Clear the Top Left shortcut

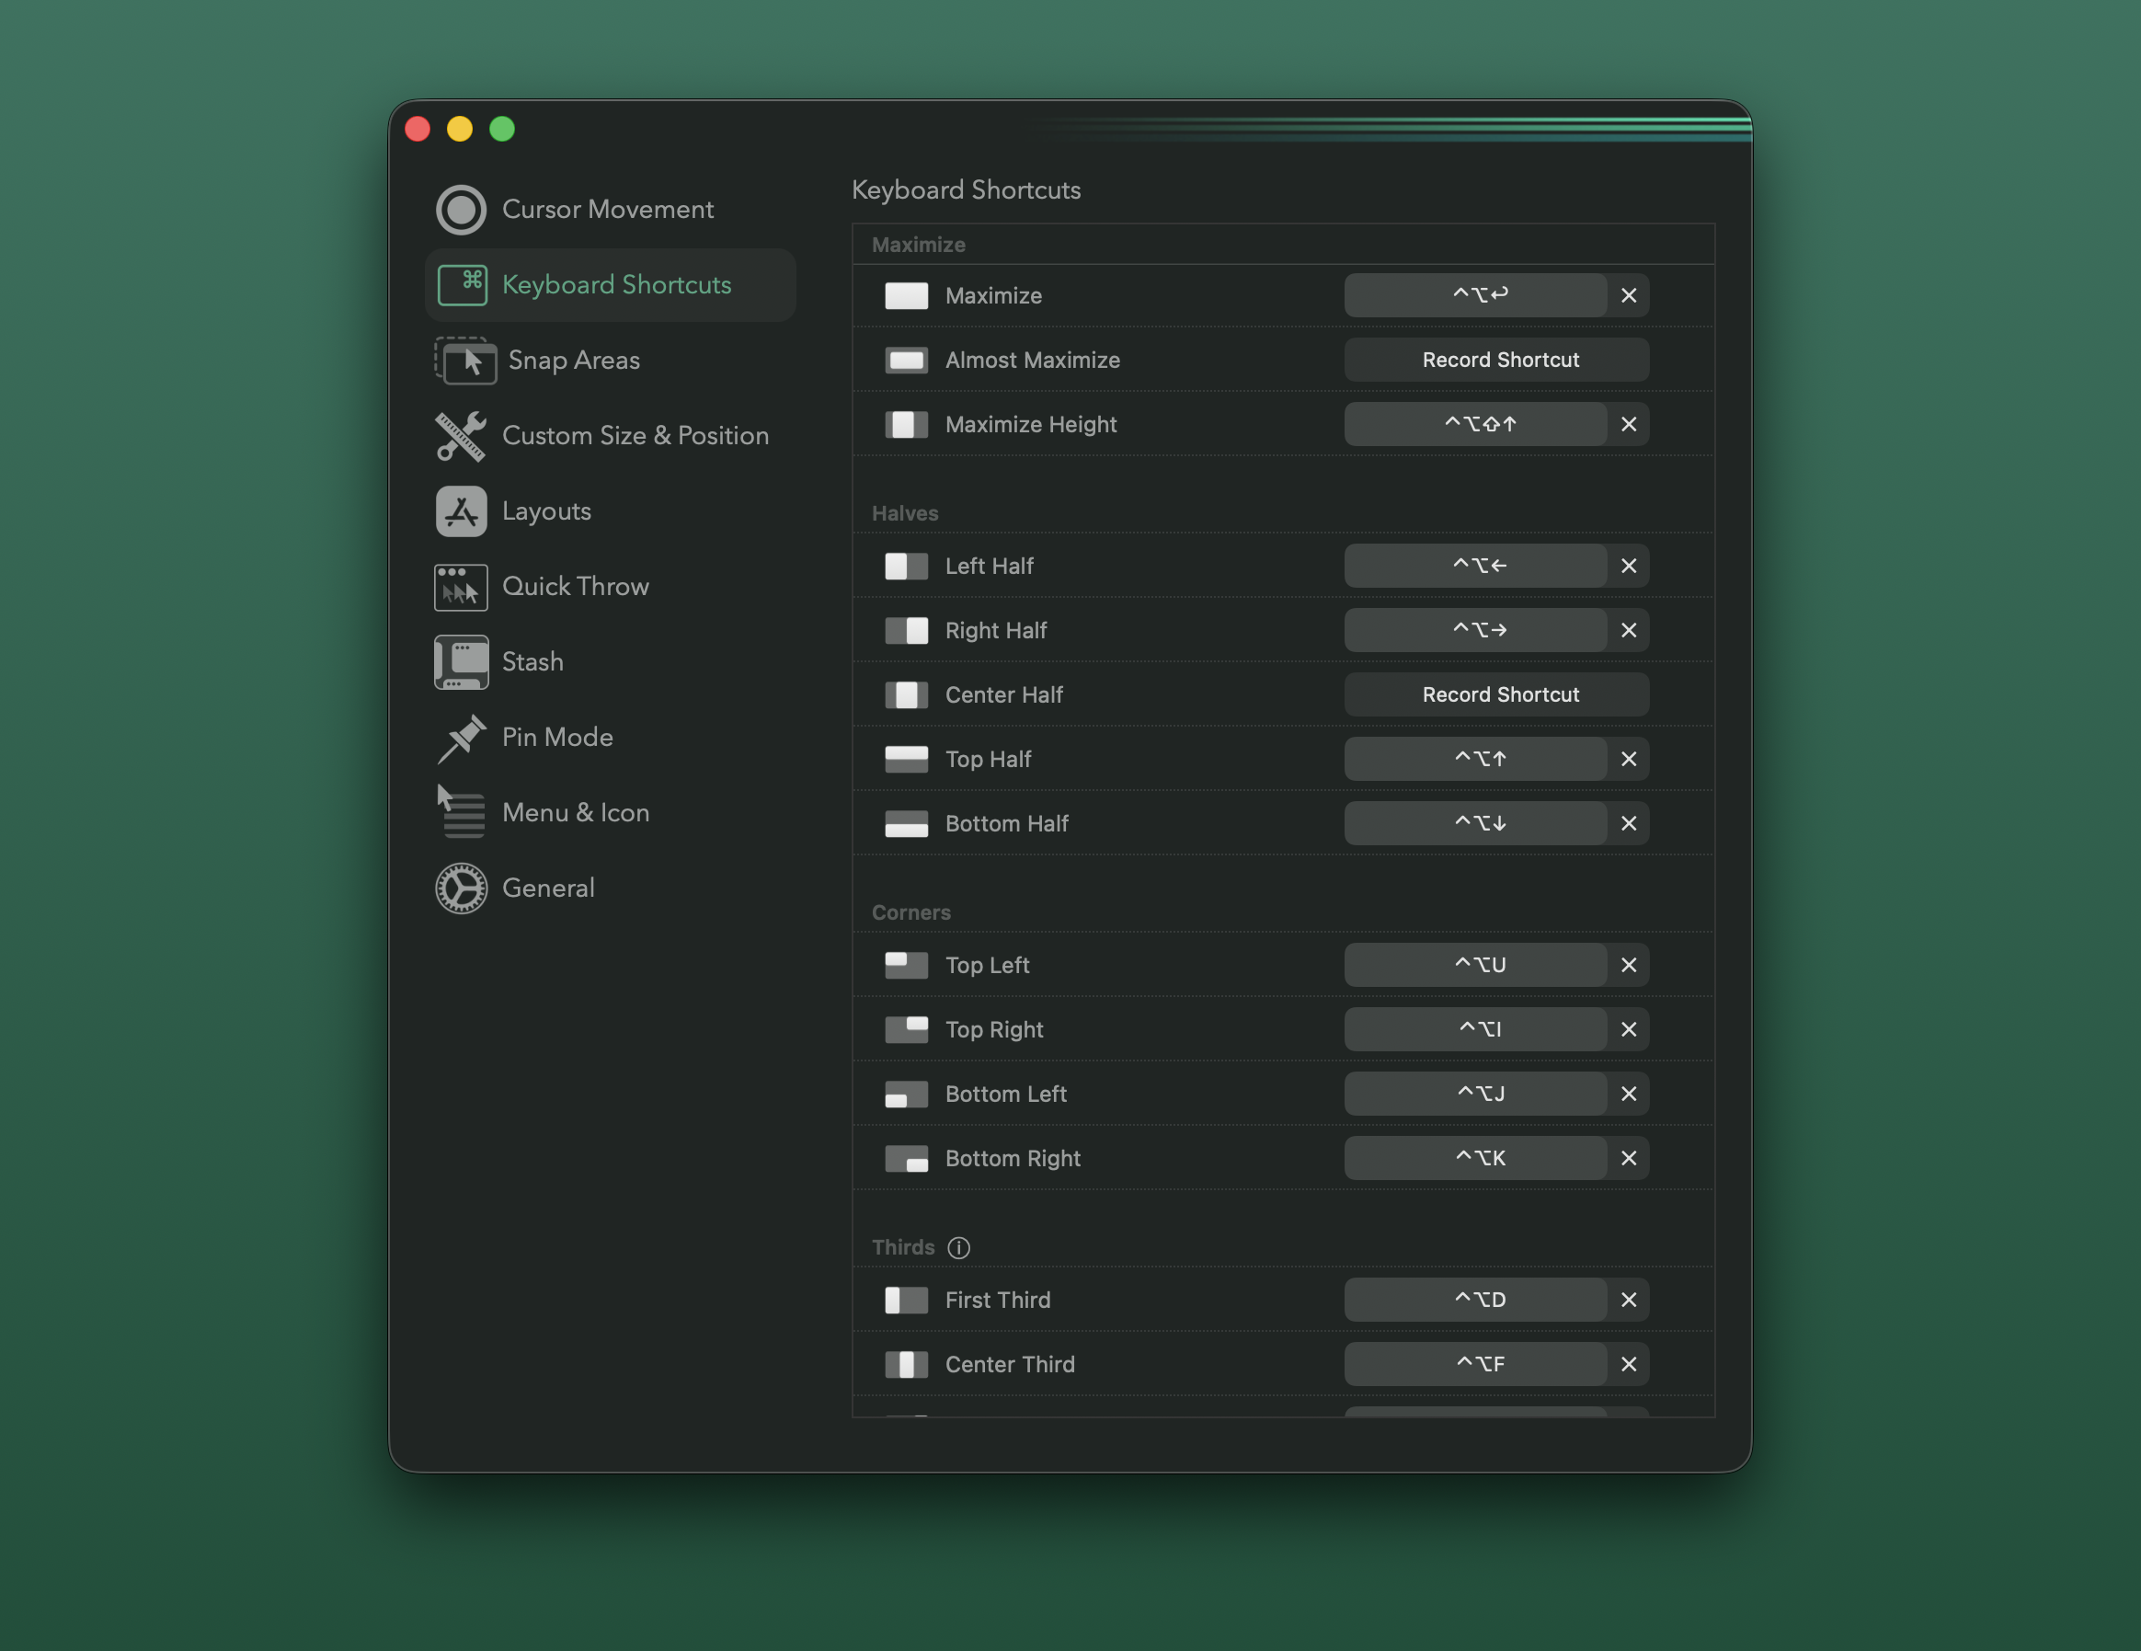[x=1629, y=966]
